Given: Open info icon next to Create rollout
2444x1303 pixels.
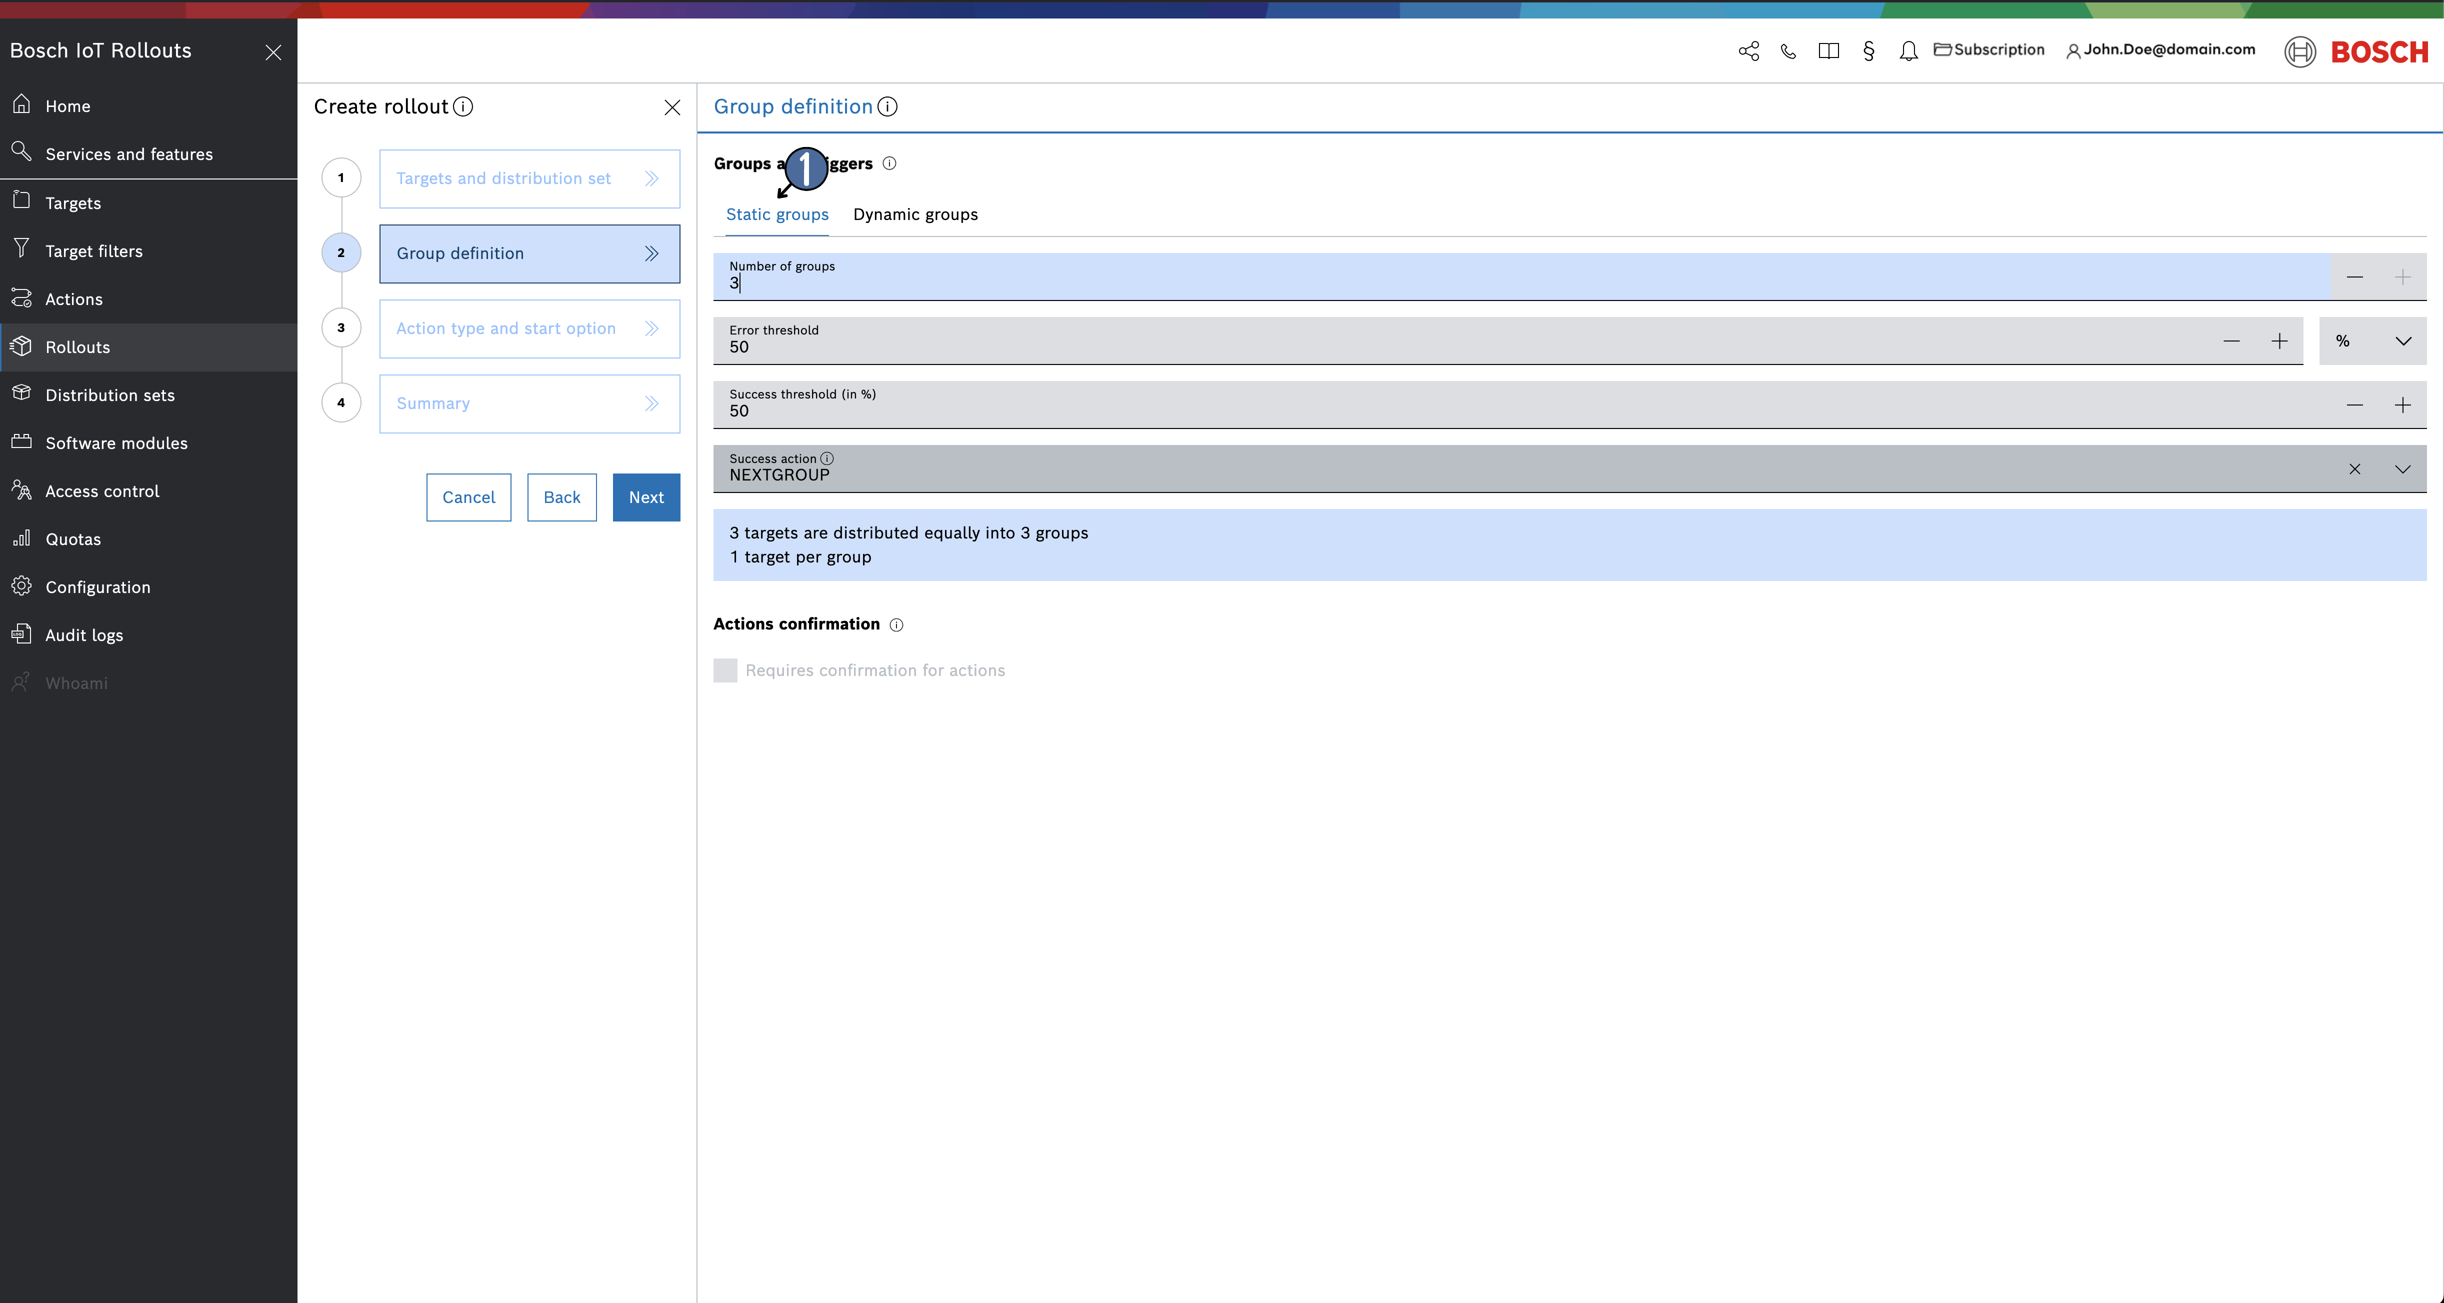Looking at the screenshot, I should tap(463, 106).
